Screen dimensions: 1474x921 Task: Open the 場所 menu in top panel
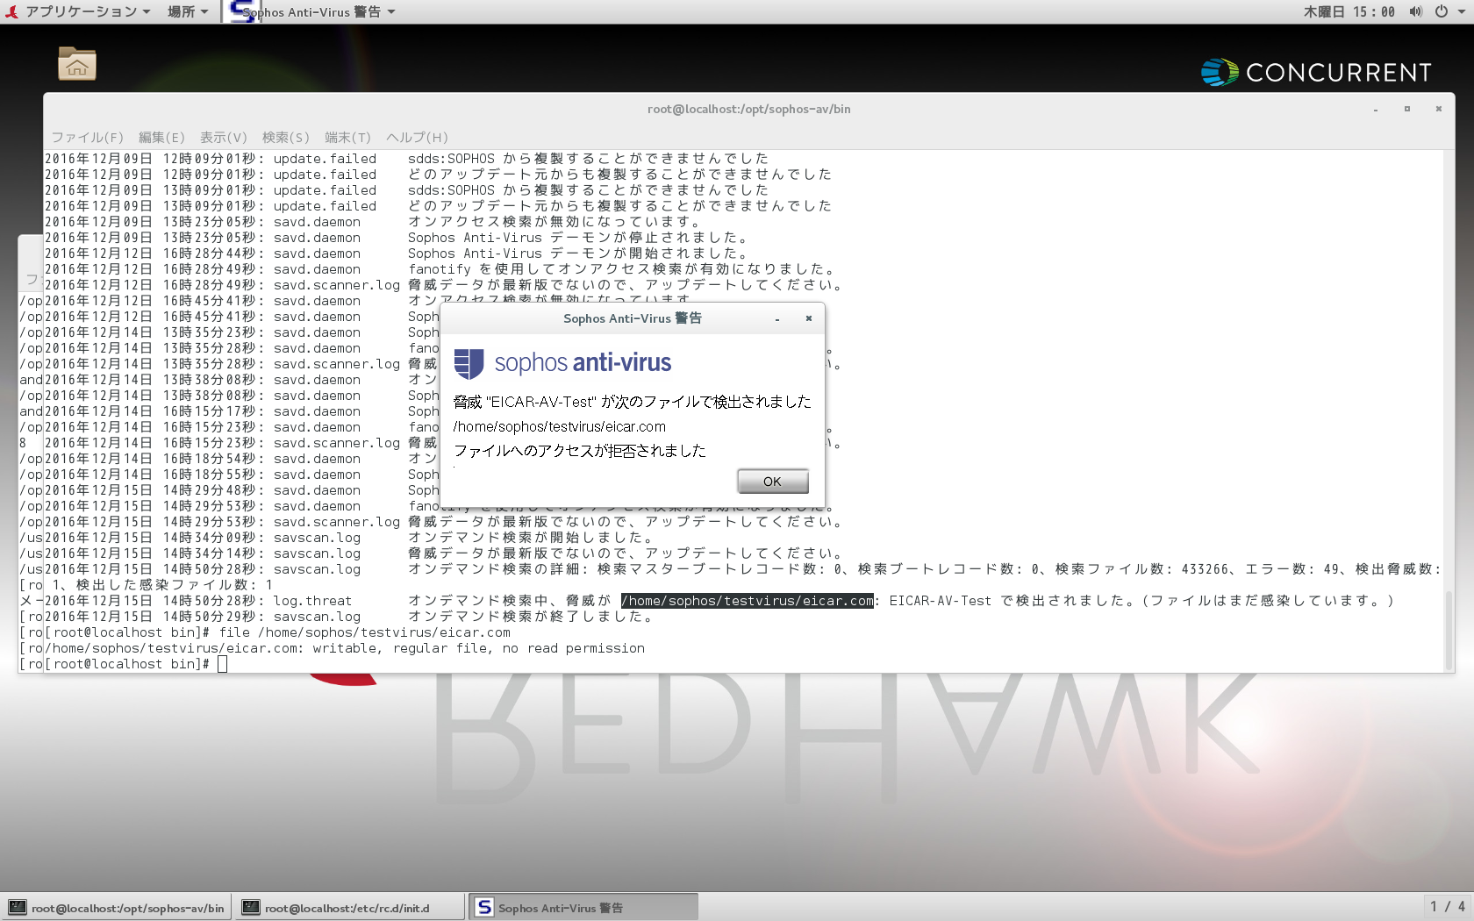[x=188, y=11]
